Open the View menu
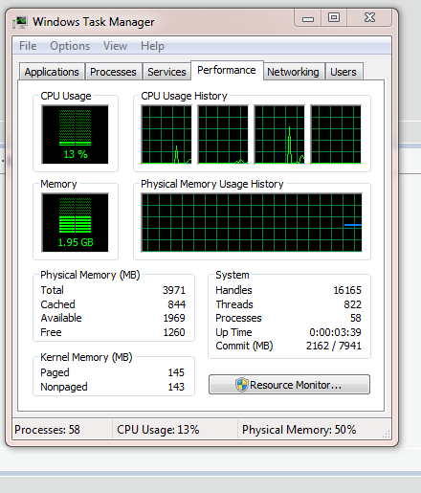The height and width of the screenshot is (493, 421). click(x=115, y=46)
